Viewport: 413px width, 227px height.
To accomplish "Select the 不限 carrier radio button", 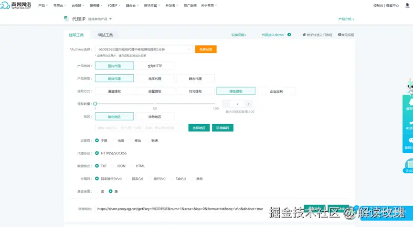I will click(x=97, y=140).
